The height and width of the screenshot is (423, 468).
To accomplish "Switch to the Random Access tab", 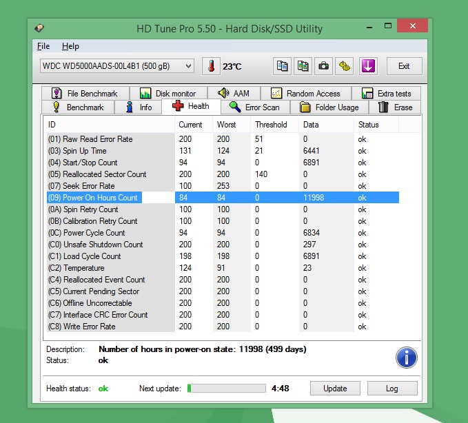I will (306, 94).
